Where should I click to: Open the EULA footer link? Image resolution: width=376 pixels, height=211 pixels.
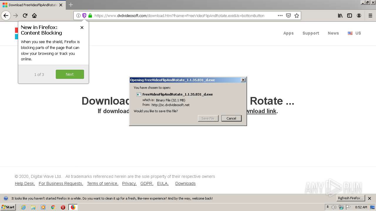coord(163,183)
